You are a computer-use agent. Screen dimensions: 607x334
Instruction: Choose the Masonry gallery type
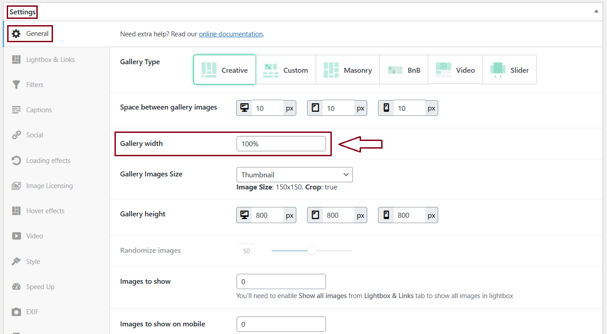[347, 70]
